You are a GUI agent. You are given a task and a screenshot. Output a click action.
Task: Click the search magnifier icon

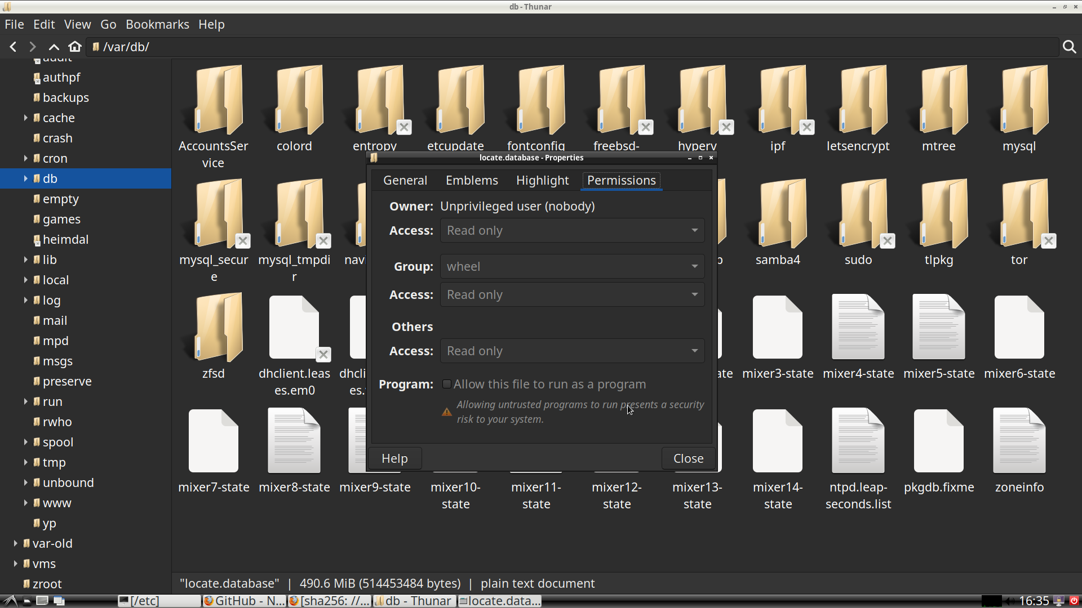coord(1069,47)
